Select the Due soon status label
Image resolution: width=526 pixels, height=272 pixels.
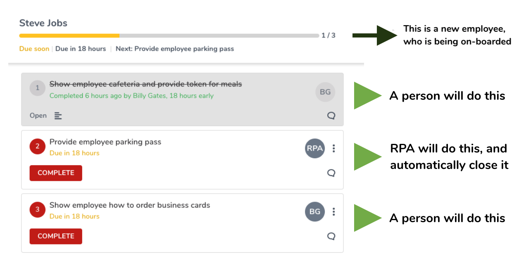point(34,49)
